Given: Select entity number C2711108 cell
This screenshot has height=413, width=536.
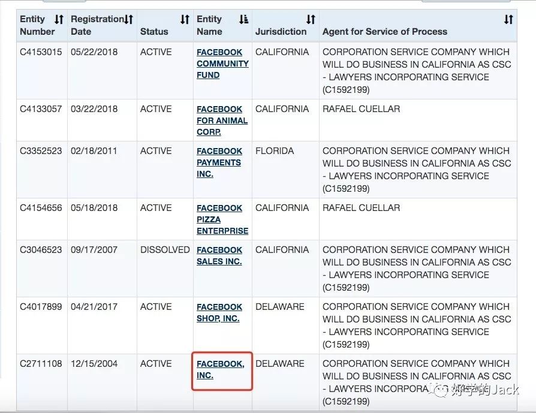Looking at the screenshot, I should (41, 364).
